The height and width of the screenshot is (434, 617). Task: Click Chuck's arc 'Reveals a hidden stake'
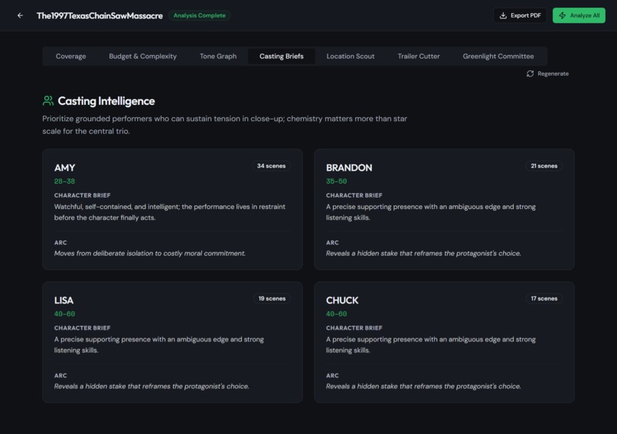[423, 387]
